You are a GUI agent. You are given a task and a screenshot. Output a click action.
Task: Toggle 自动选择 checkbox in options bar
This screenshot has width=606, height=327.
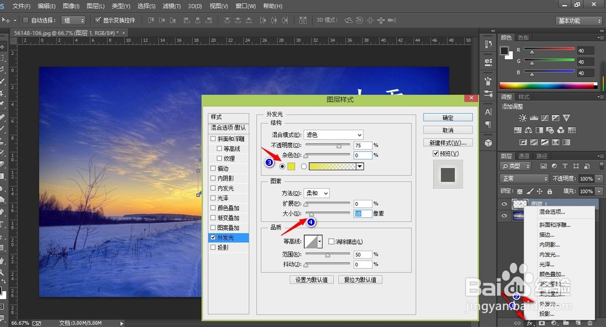[26, 20]
